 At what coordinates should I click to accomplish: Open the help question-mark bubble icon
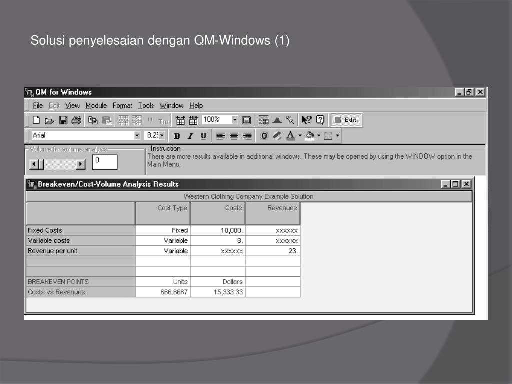(320, 120)
